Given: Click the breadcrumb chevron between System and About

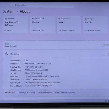Looking at the screenshot, I should [17, 11].
